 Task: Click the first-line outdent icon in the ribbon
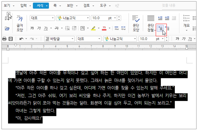pyautogui.click(x=167, y=28)
